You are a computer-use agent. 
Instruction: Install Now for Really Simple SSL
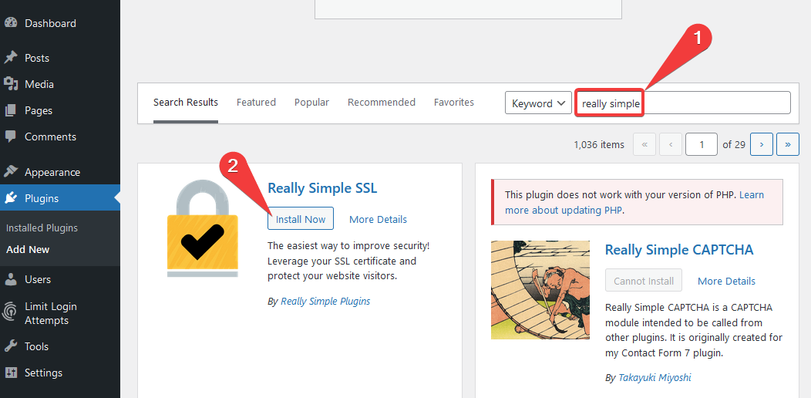[301, 218]
